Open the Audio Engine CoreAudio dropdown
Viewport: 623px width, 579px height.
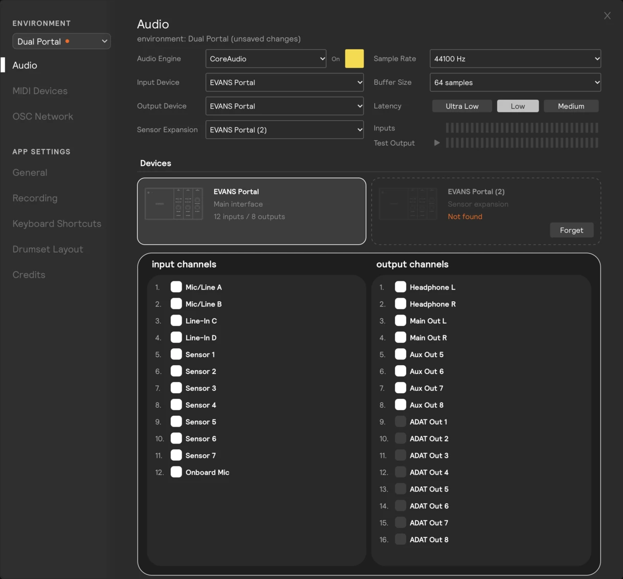(266, 59)
